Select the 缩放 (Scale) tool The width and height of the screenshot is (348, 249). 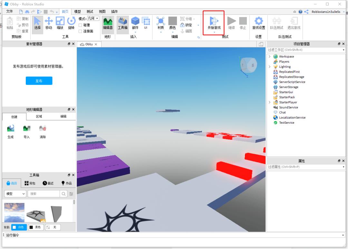click(60, 23)
